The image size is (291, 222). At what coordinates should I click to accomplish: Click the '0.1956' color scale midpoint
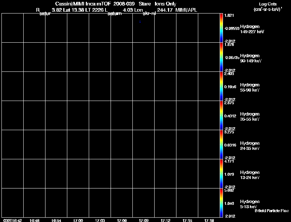230,87
